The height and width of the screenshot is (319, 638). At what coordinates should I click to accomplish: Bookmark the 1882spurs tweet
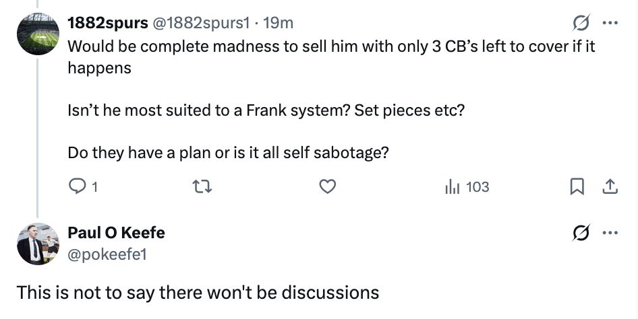click(x=577, y=187)
